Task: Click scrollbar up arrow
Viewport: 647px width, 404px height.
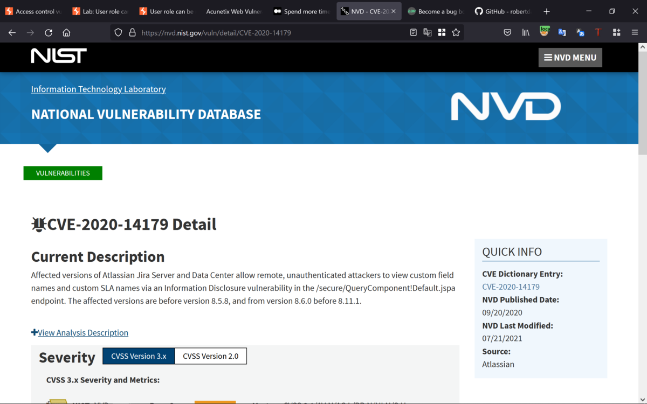Action: click(642, 47)
